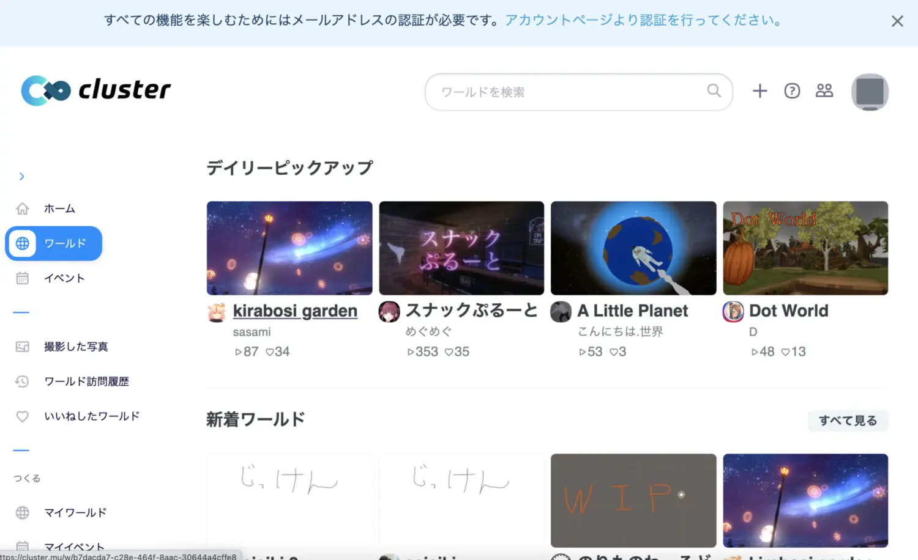Go to ホーム in sidebar
The width and height of the screenshot is (918, 560).
point(59,209)
